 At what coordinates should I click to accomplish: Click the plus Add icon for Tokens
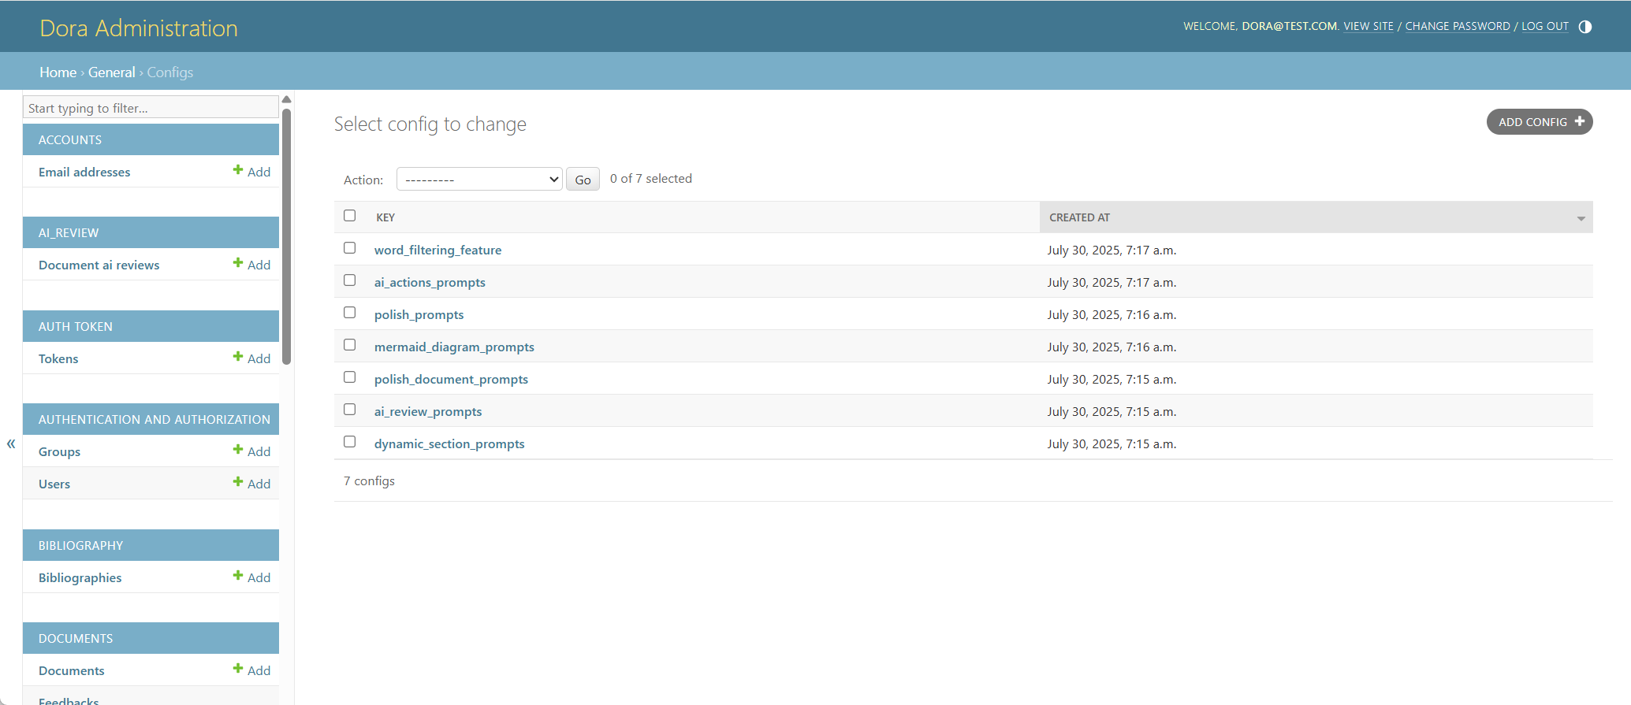pyautogui.click(x=238, y=357)
